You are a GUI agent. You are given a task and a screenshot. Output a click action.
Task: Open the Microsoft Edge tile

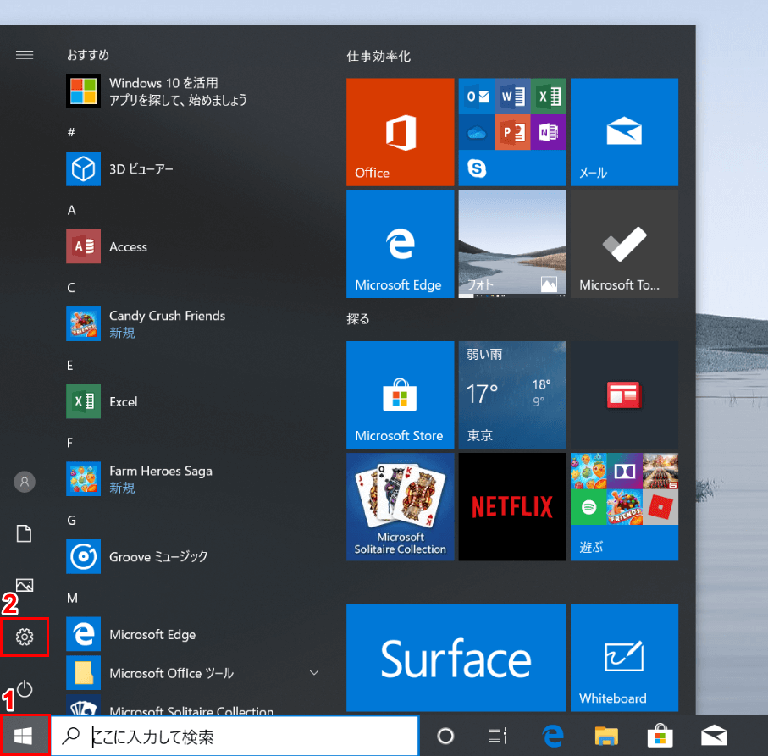(401, 244)
